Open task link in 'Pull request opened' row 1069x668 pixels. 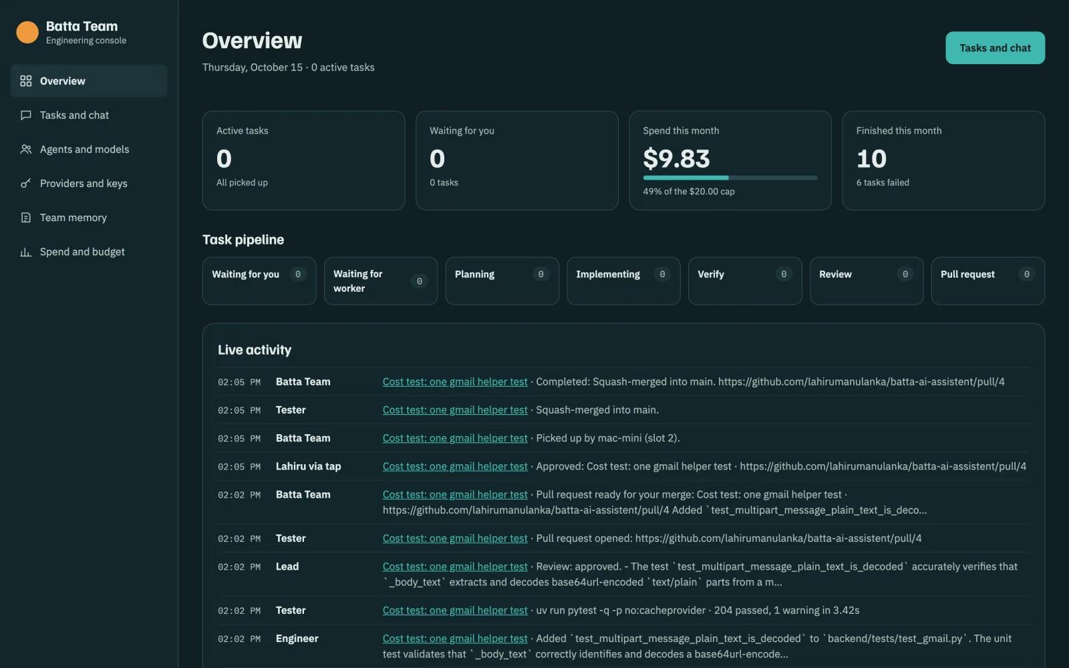click(x=455, y=538)
